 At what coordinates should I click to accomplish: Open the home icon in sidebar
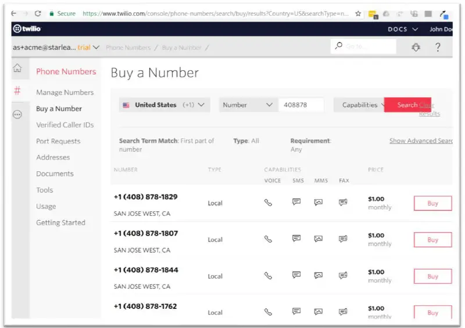tap(17, 68)
